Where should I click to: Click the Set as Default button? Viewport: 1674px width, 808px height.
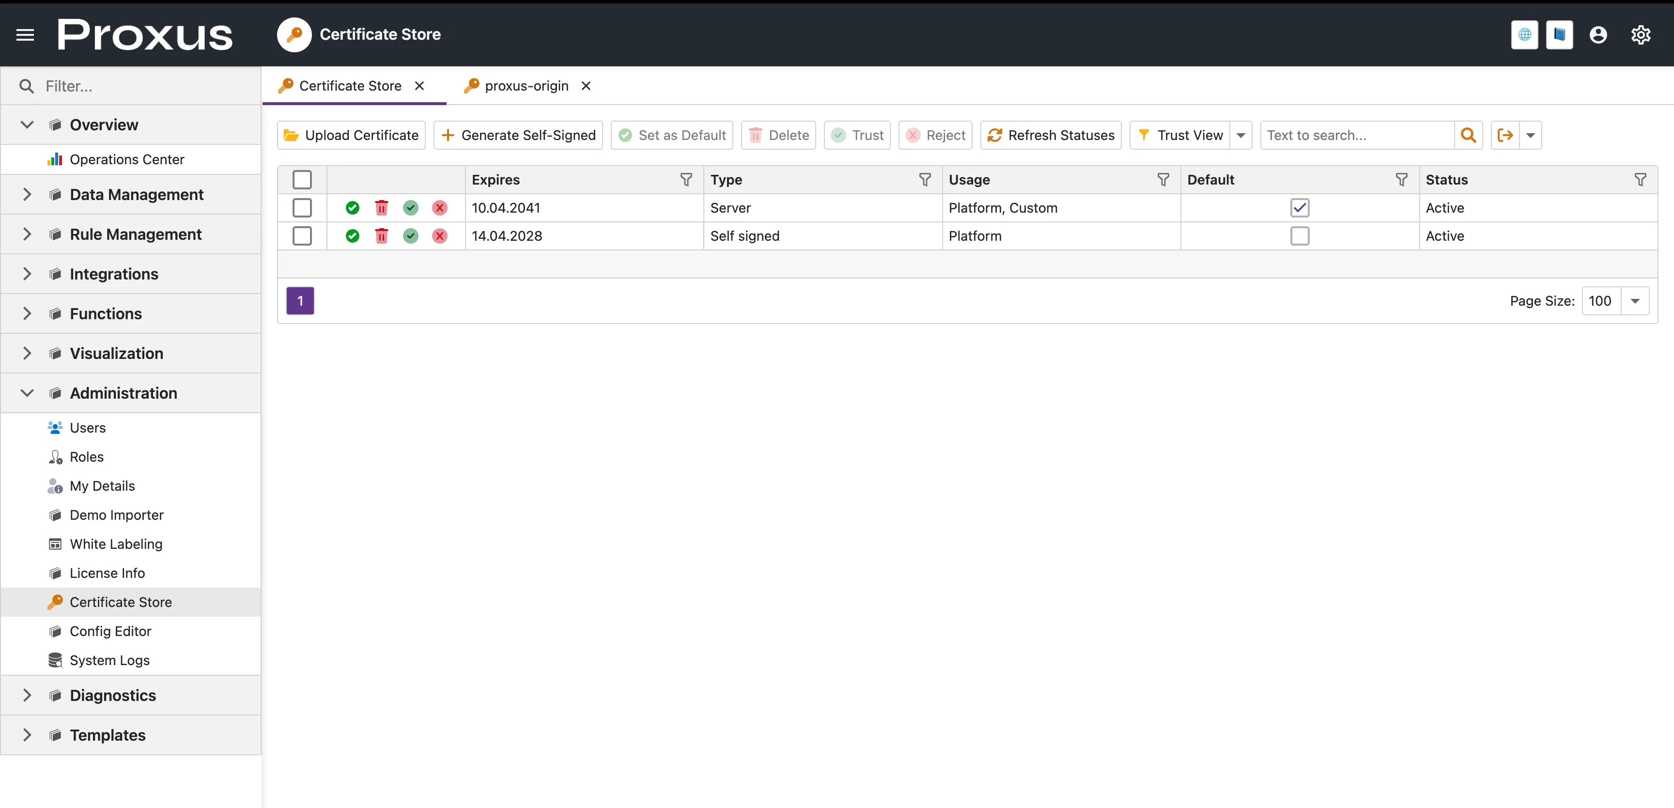tap(672, 135)
